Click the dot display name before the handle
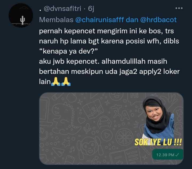The width and height of the screenshot is (192, 169). point(40,10)
